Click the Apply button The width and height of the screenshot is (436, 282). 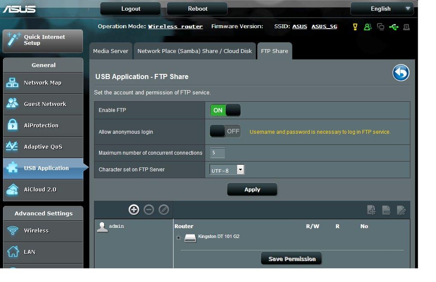coord(252,189)
